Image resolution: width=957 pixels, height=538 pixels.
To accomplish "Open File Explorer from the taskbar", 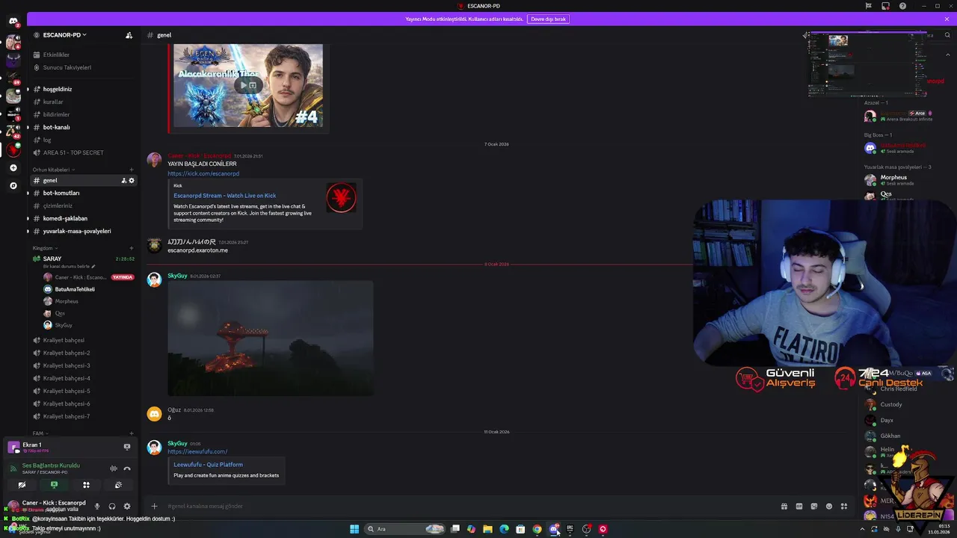I will pyautogui.click(x=487, y=529).
